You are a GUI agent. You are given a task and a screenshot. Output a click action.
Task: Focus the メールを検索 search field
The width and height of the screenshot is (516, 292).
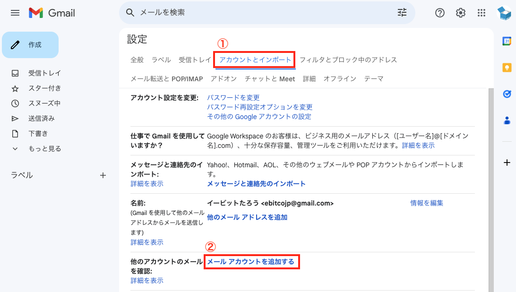(267, 12)
